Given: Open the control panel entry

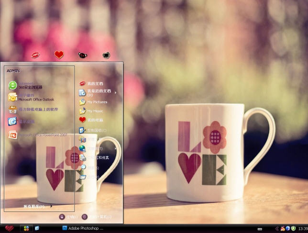Looking at the screenshot, I should [x=93, y=130].
